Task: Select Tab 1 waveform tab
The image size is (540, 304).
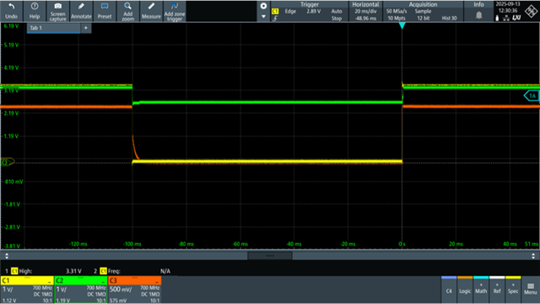Action: coord(53,28)
